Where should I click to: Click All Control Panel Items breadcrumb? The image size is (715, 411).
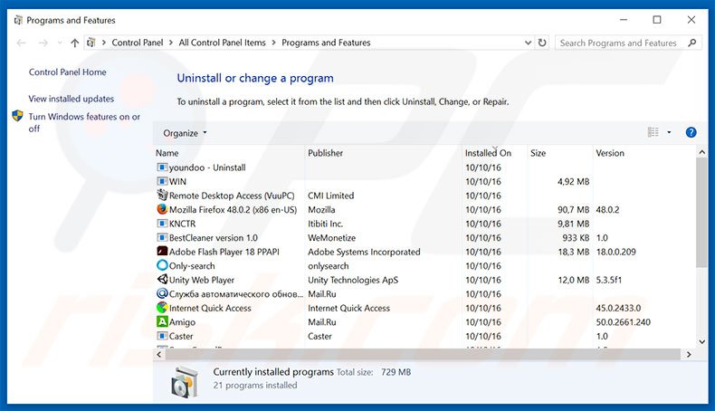pos(222,43)
